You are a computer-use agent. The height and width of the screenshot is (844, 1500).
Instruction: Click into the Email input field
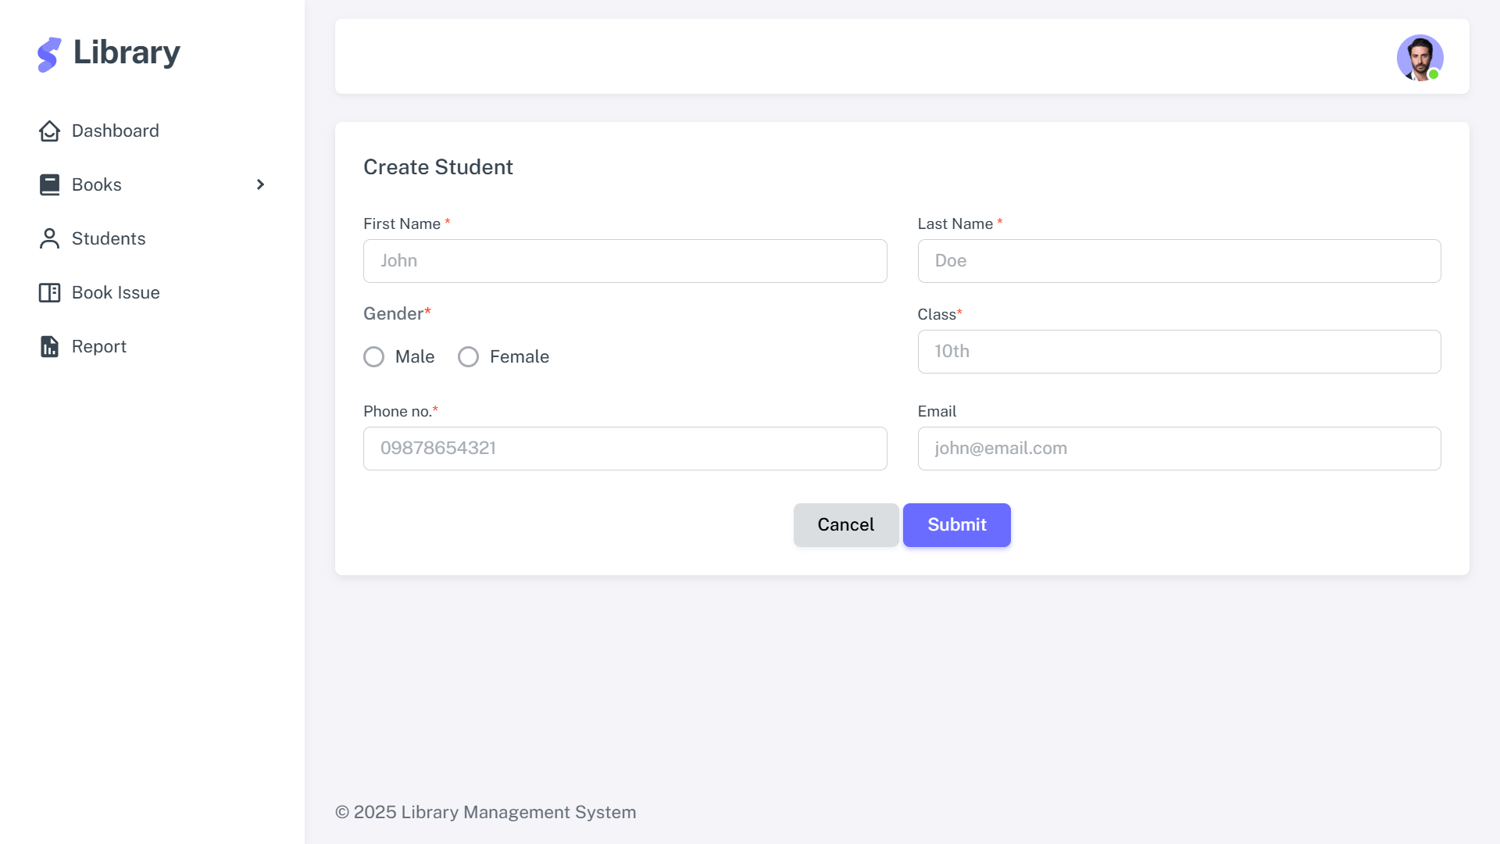tap(1180, 449)
